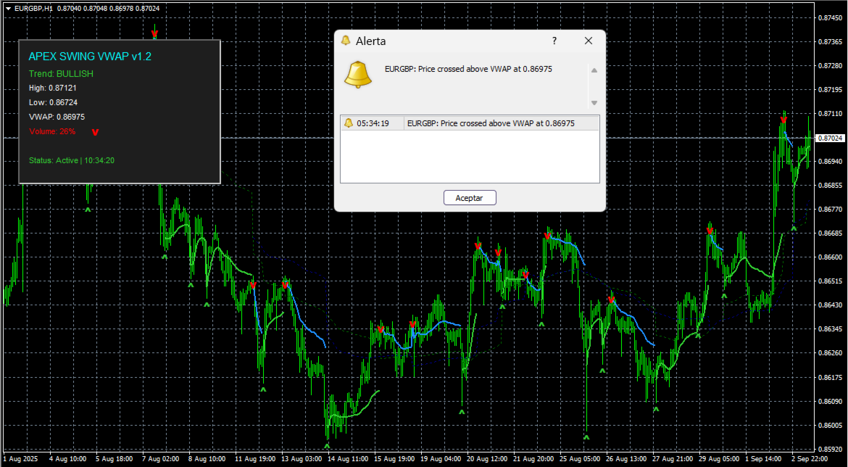This screenshot has width=848, height=467.
Task: Click the small bell icon in Alerta title
Action: 346,41
